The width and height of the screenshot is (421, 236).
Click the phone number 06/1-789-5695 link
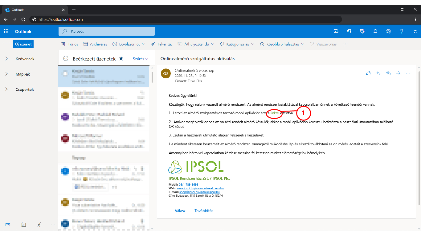[x=188, y=185]
